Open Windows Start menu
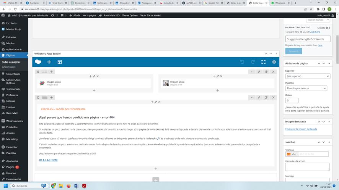 pyautogui.click(x=6, y=186)
